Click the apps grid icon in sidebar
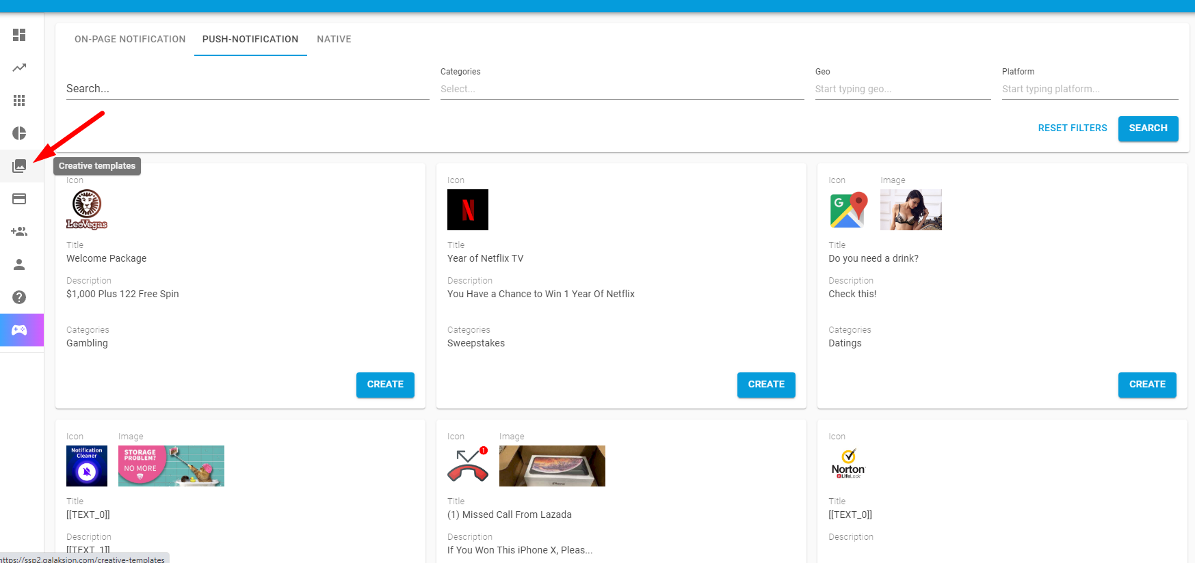1195x563 pixels. 19,100
